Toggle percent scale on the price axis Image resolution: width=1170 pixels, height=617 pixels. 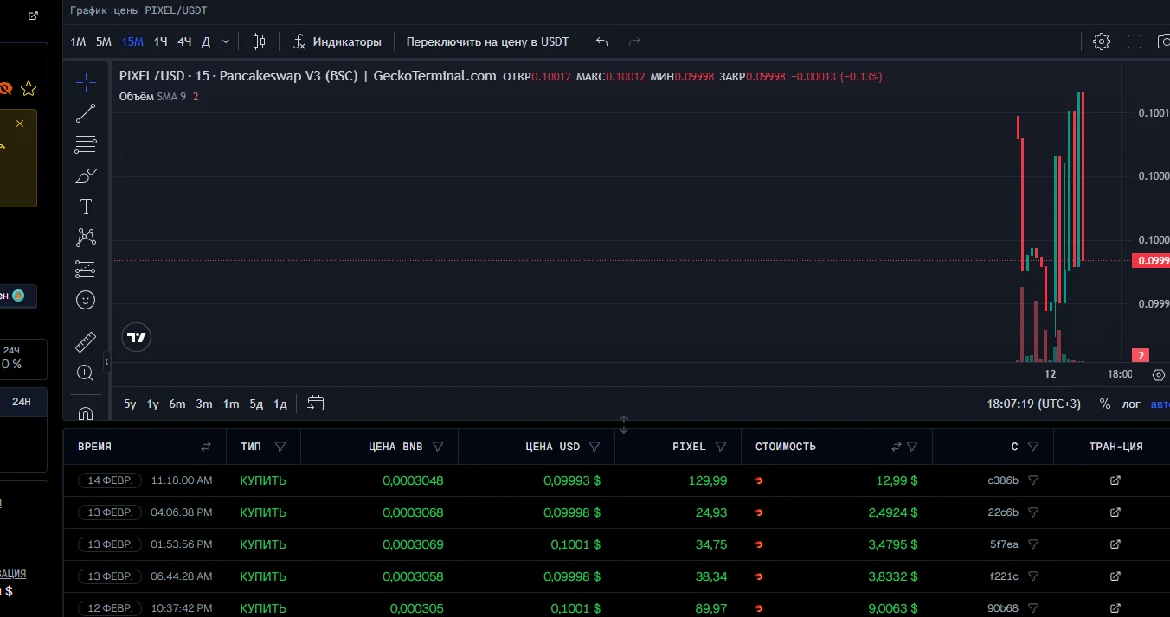[1105, 404]
